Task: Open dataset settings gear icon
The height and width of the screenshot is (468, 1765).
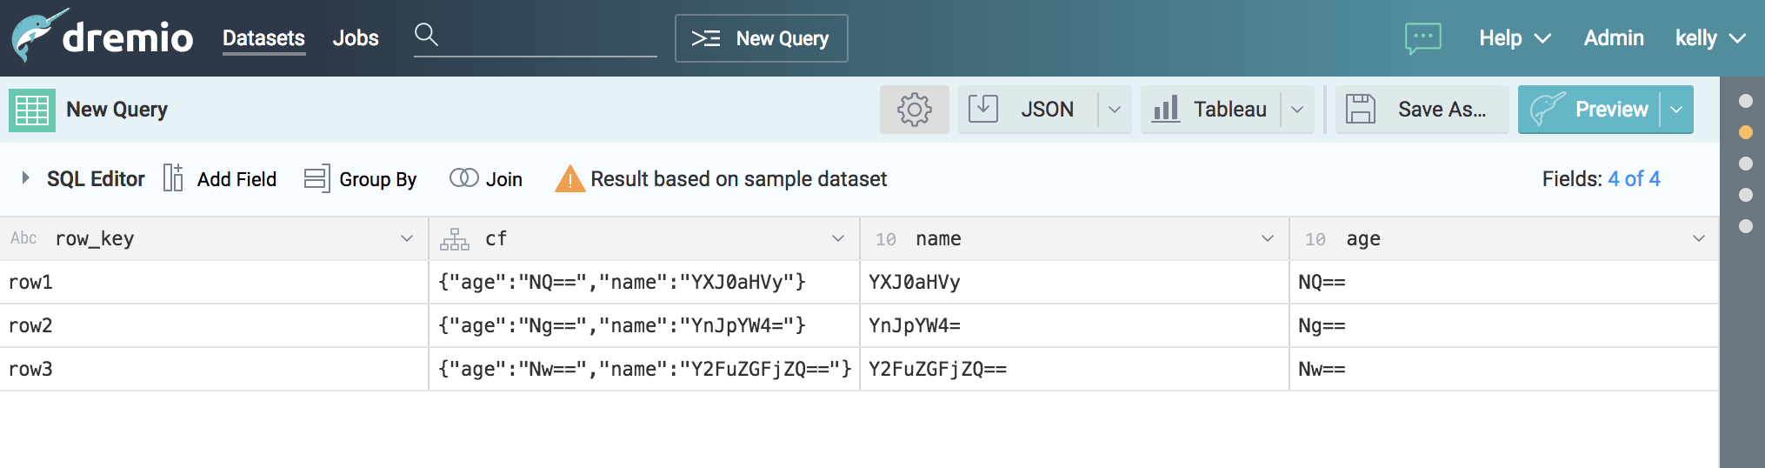Action: point(914,110)
